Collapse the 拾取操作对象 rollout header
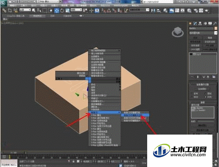219x167 pixels. point(202,85)
